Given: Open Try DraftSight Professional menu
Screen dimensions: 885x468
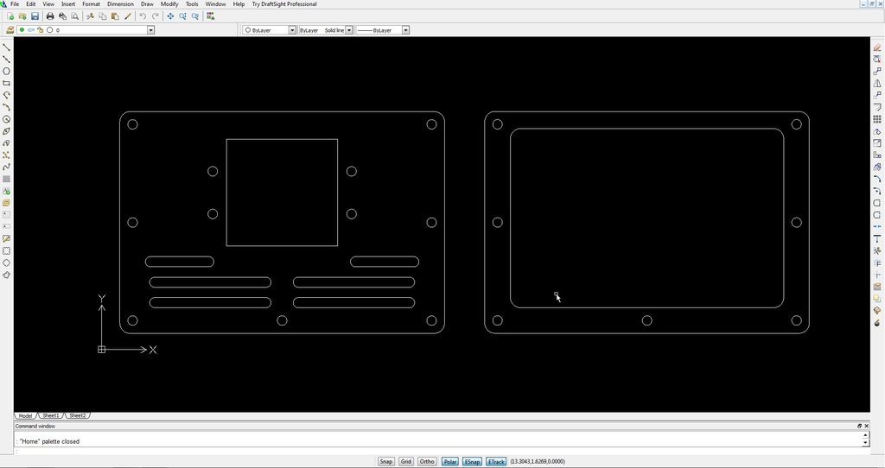Looking at the screenshot, I should click(x=283, y=4).
